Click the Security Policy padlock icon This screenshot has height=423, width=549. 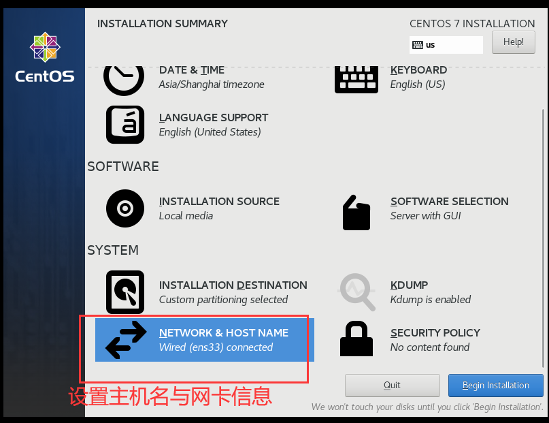356,339
